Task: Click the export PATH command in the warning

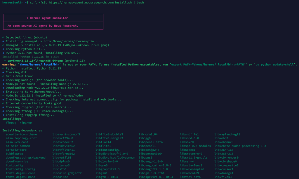Action: coord(208,65)
